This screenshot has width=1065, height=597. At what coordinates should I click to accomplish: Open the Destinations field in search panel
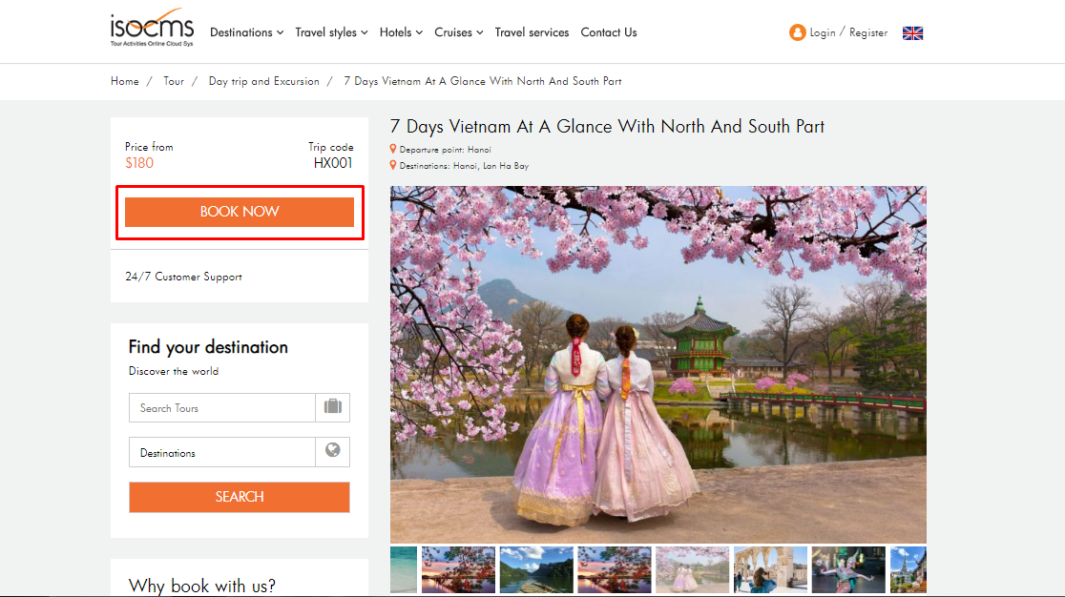click(x=222, y=452)
